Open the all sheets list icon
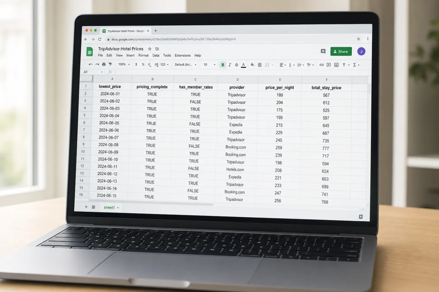This screenshot has width=439, height=292. pos(93,207)
